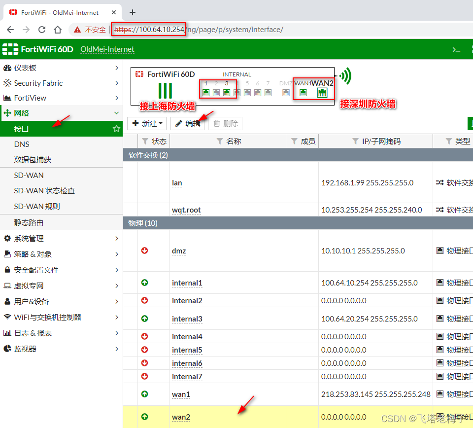Click the wan1 up status icon
Viewport: 473px width, 428px height.
tap(145, 394)
